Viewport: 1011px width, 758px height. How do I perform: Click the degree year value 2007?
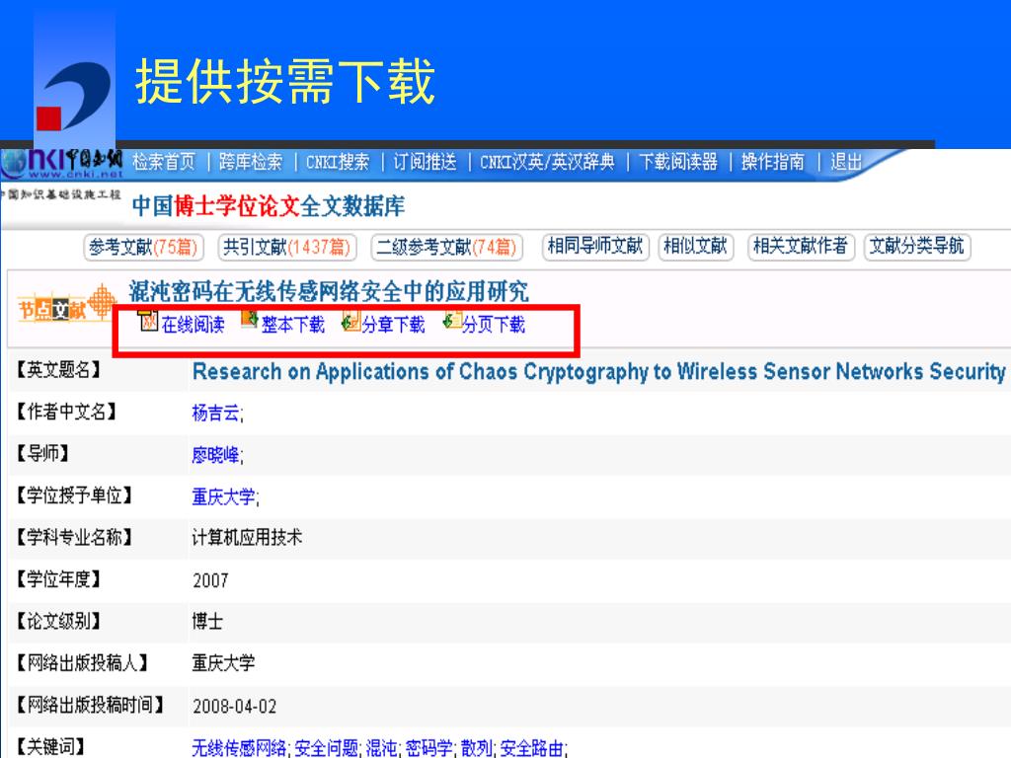tap(210, 580)
